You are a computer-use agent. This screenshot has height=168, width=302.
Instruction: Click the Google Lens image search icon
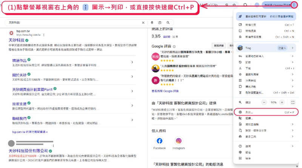pyautogui.click(x=160, y=23)
